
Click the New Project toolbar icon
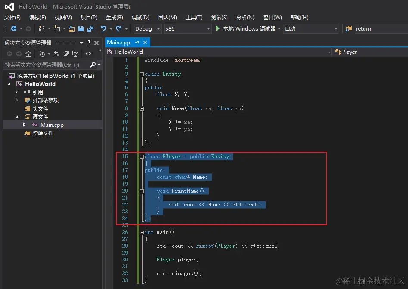point(42,28)
